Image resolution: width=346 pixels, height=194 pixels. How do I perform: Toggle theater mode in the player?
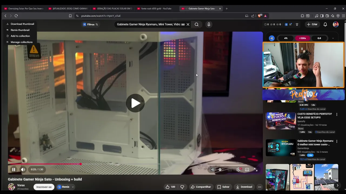coord(247,169)
